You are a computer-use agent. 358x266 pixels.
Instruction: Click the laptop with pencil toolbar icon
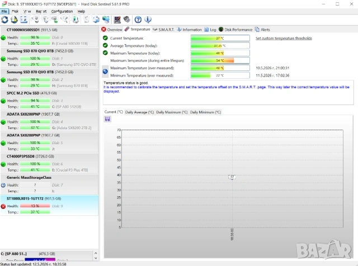(117, 20)
